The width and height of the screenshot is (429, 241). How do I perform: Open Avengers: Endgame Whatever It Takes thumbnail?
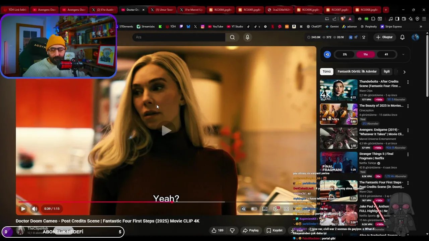(x=339, y=138)
